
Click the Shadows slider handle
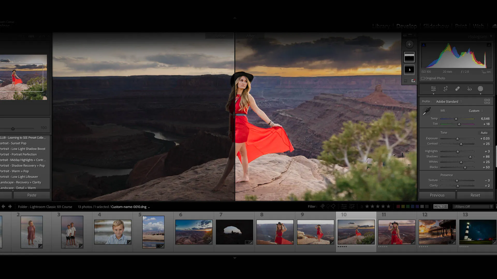[470, 157]
